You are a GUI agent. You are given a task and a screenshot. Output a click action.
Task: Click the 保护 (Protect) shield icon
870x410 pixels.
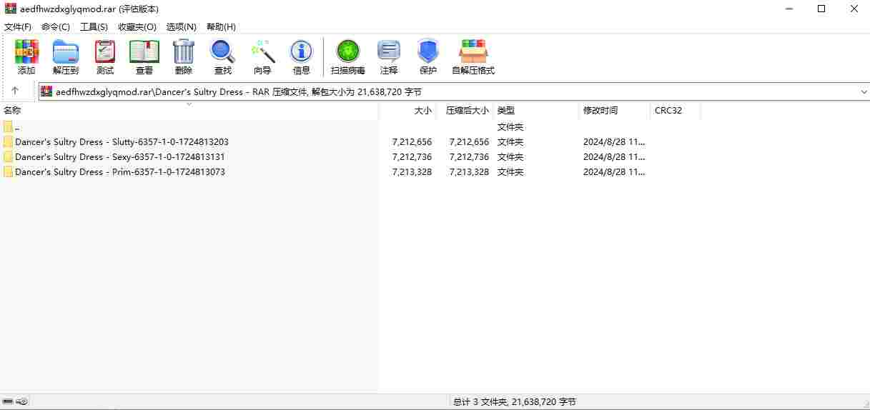(428, 51)
